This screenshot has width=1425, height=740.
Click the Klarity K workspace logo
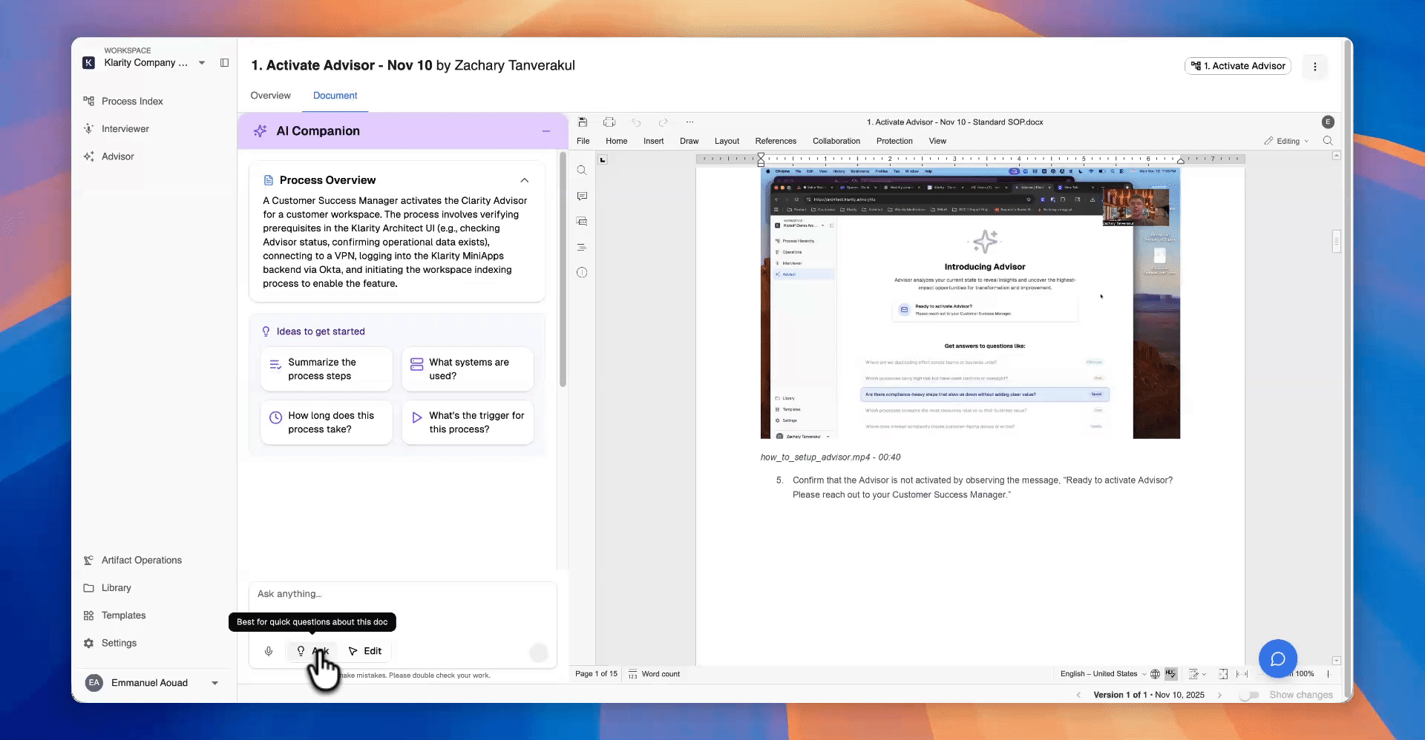[x=89, y=63]
